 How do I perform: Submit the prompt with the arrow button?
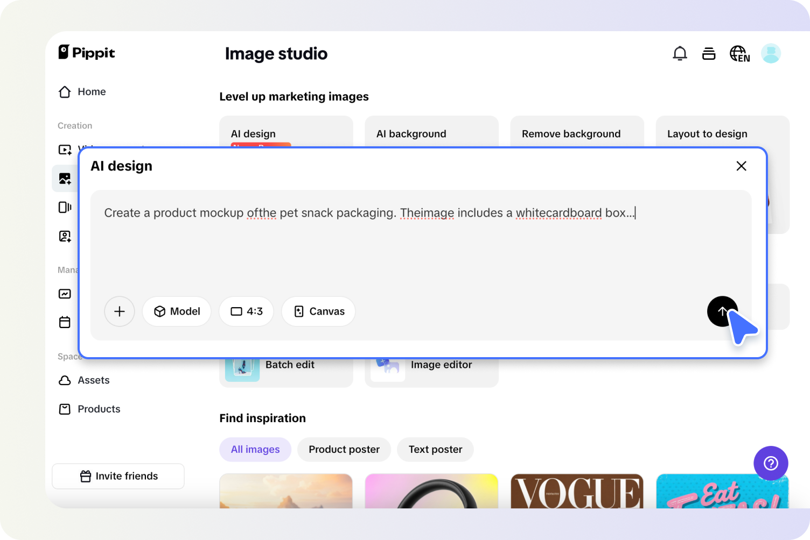722,311
